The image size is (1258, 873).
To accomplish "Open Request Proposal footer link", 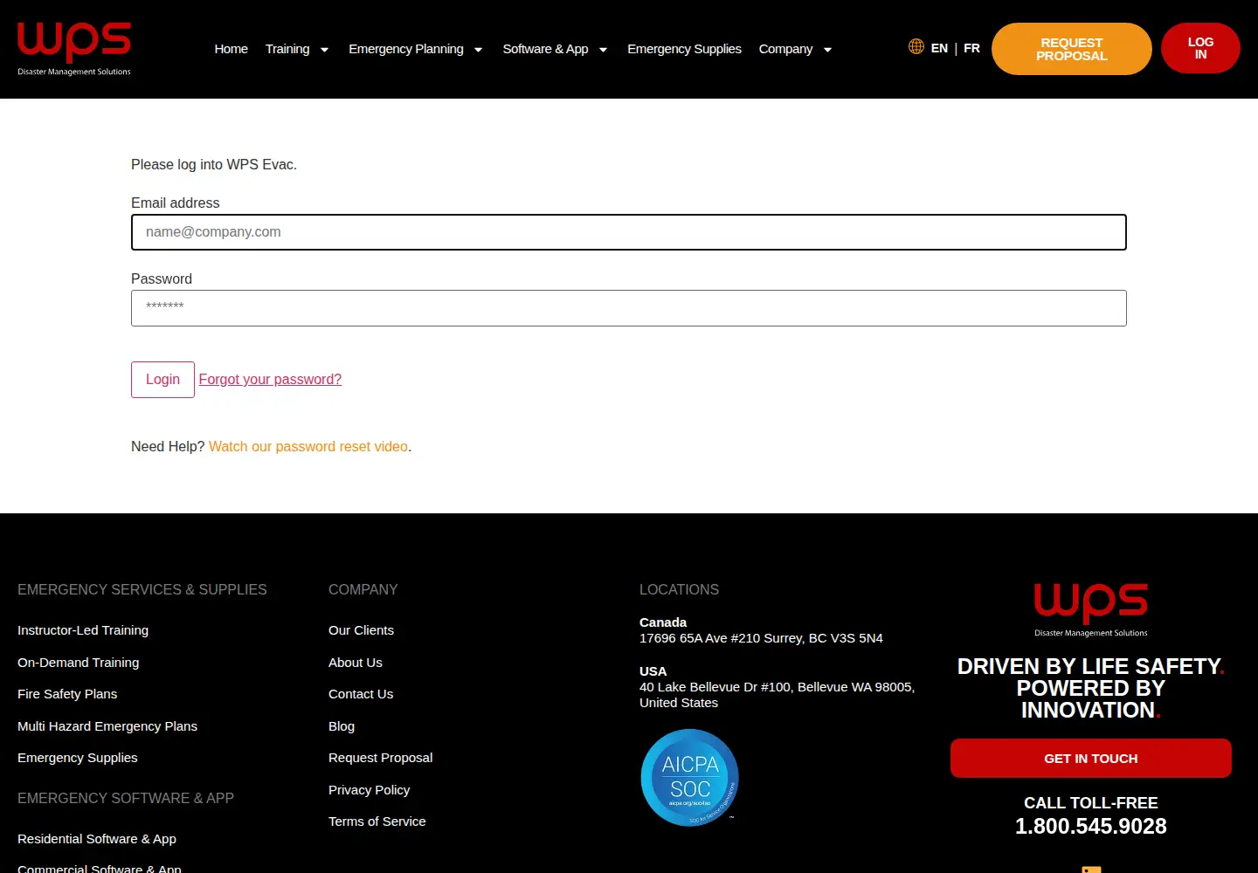I will (x=381, y=758).
